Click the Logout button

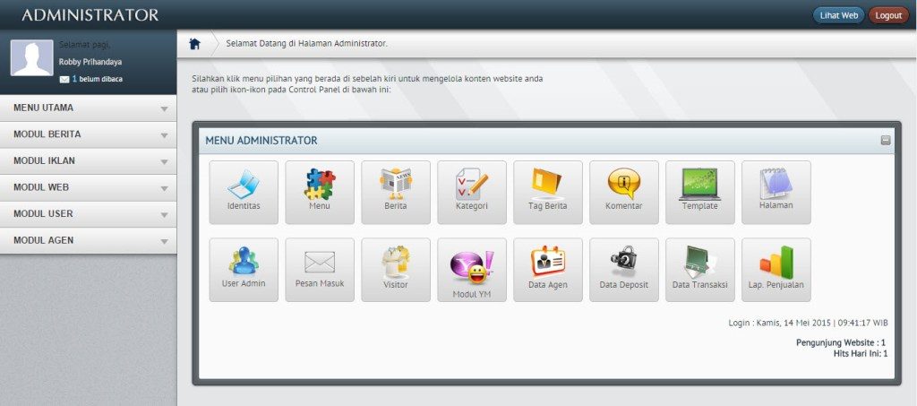[888, 15]
